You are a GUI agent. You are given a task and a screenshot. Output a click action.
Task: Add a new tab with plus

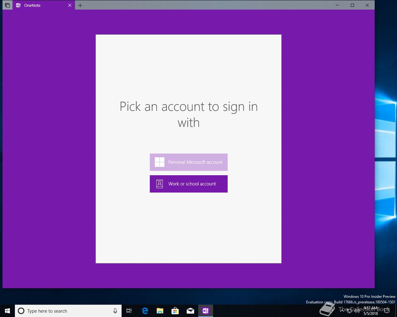pos(80,5)
